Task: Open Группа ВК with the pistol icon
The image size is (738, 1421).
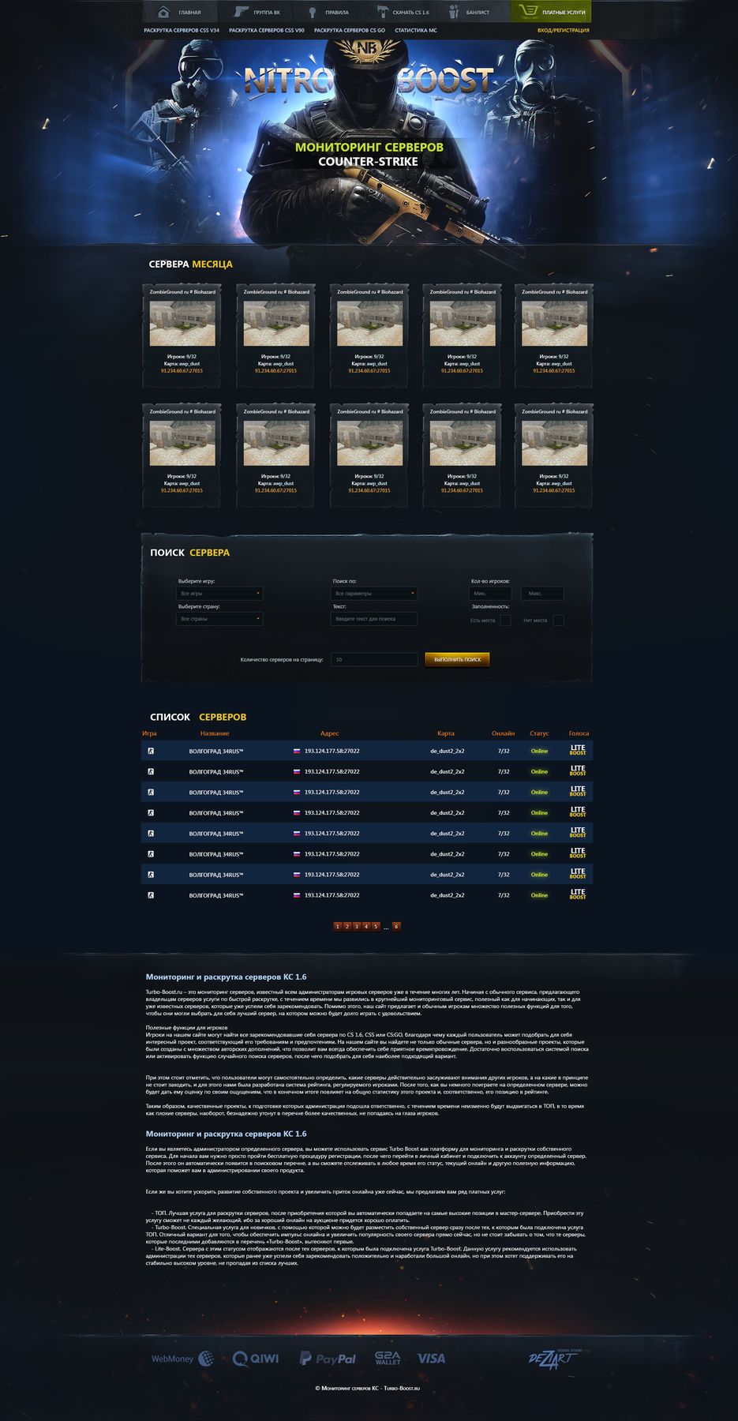Action: click(x=241, y=12)
